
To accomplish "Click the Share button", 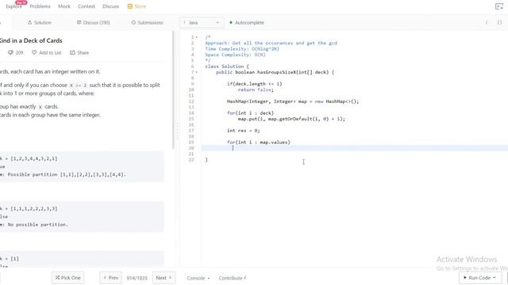I will pyautogui.click(x=79, y=53).
